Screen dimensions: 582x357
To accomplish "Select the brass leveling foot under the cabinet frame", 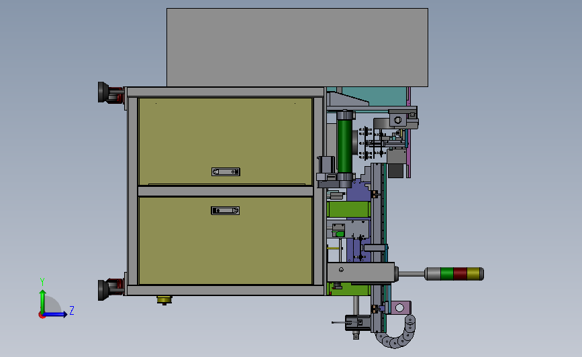I will click(164, 299).
